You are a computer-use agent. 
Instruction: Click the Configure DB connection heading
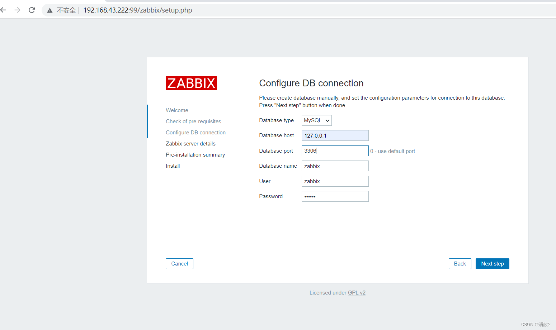point(311,83)
